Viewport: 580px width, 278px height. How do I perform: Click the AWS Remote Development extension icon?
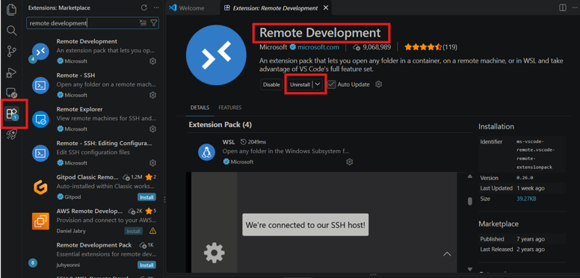coord(40,221)
